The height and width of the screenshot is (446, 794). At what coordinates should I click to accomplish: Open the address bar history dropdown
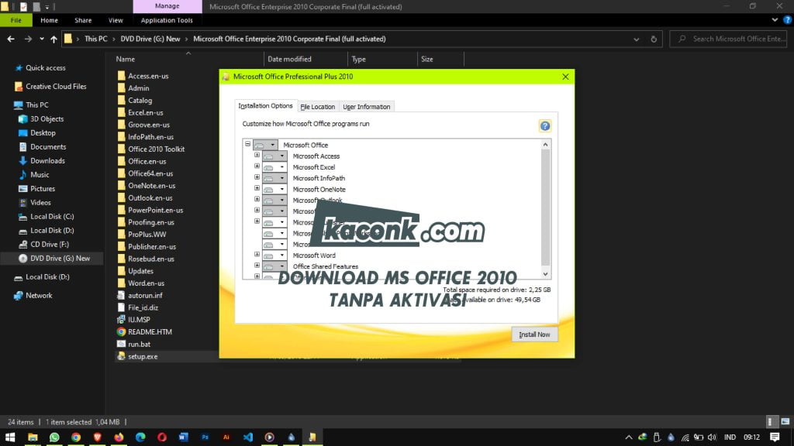tap(636, 39)
